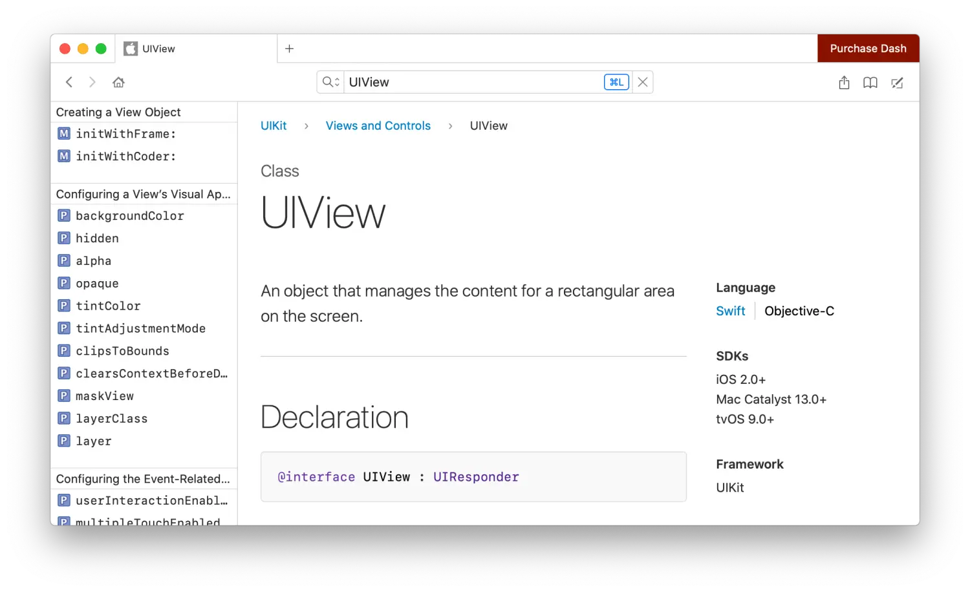This screenshot has width=970, height=592.
Task: Select the backgroundColor property
Action: 144,216
